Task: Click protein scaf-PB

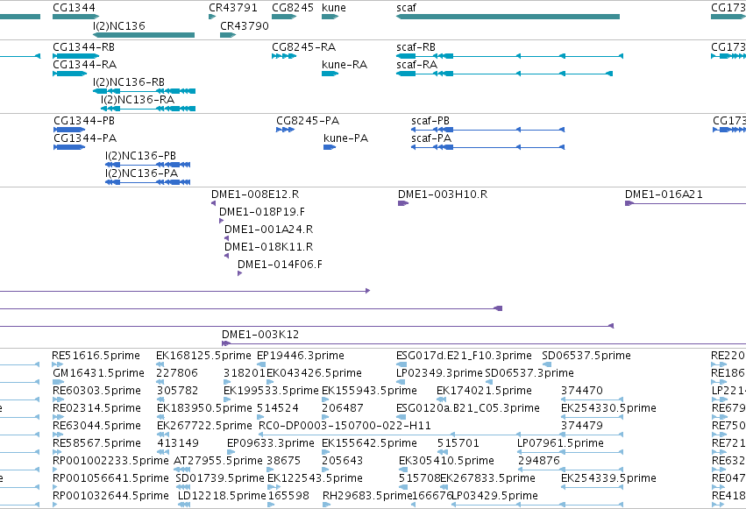Action: tap(488, 130)
